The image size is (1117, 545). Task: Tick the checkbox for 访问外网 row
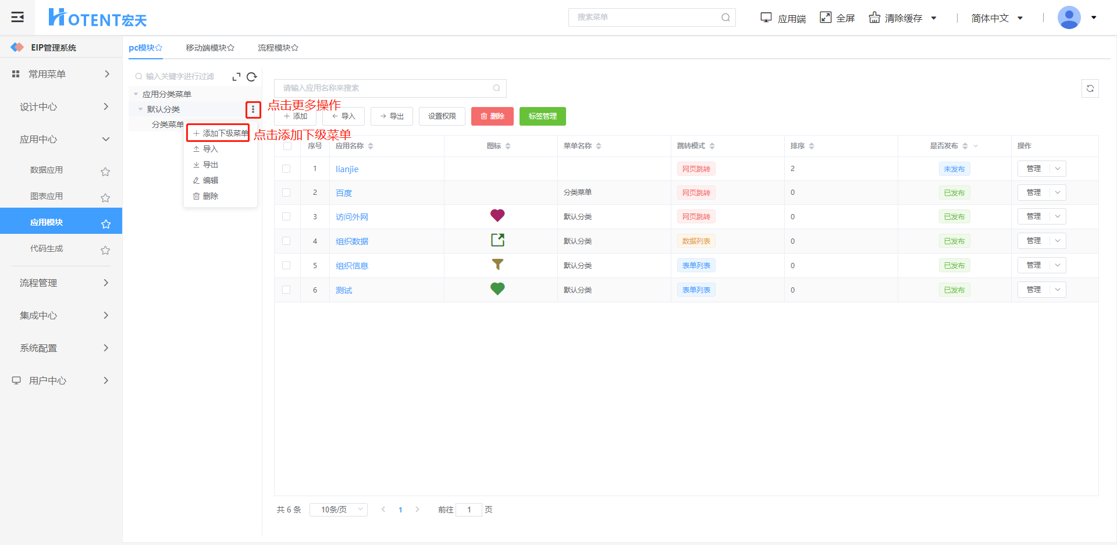286,216
